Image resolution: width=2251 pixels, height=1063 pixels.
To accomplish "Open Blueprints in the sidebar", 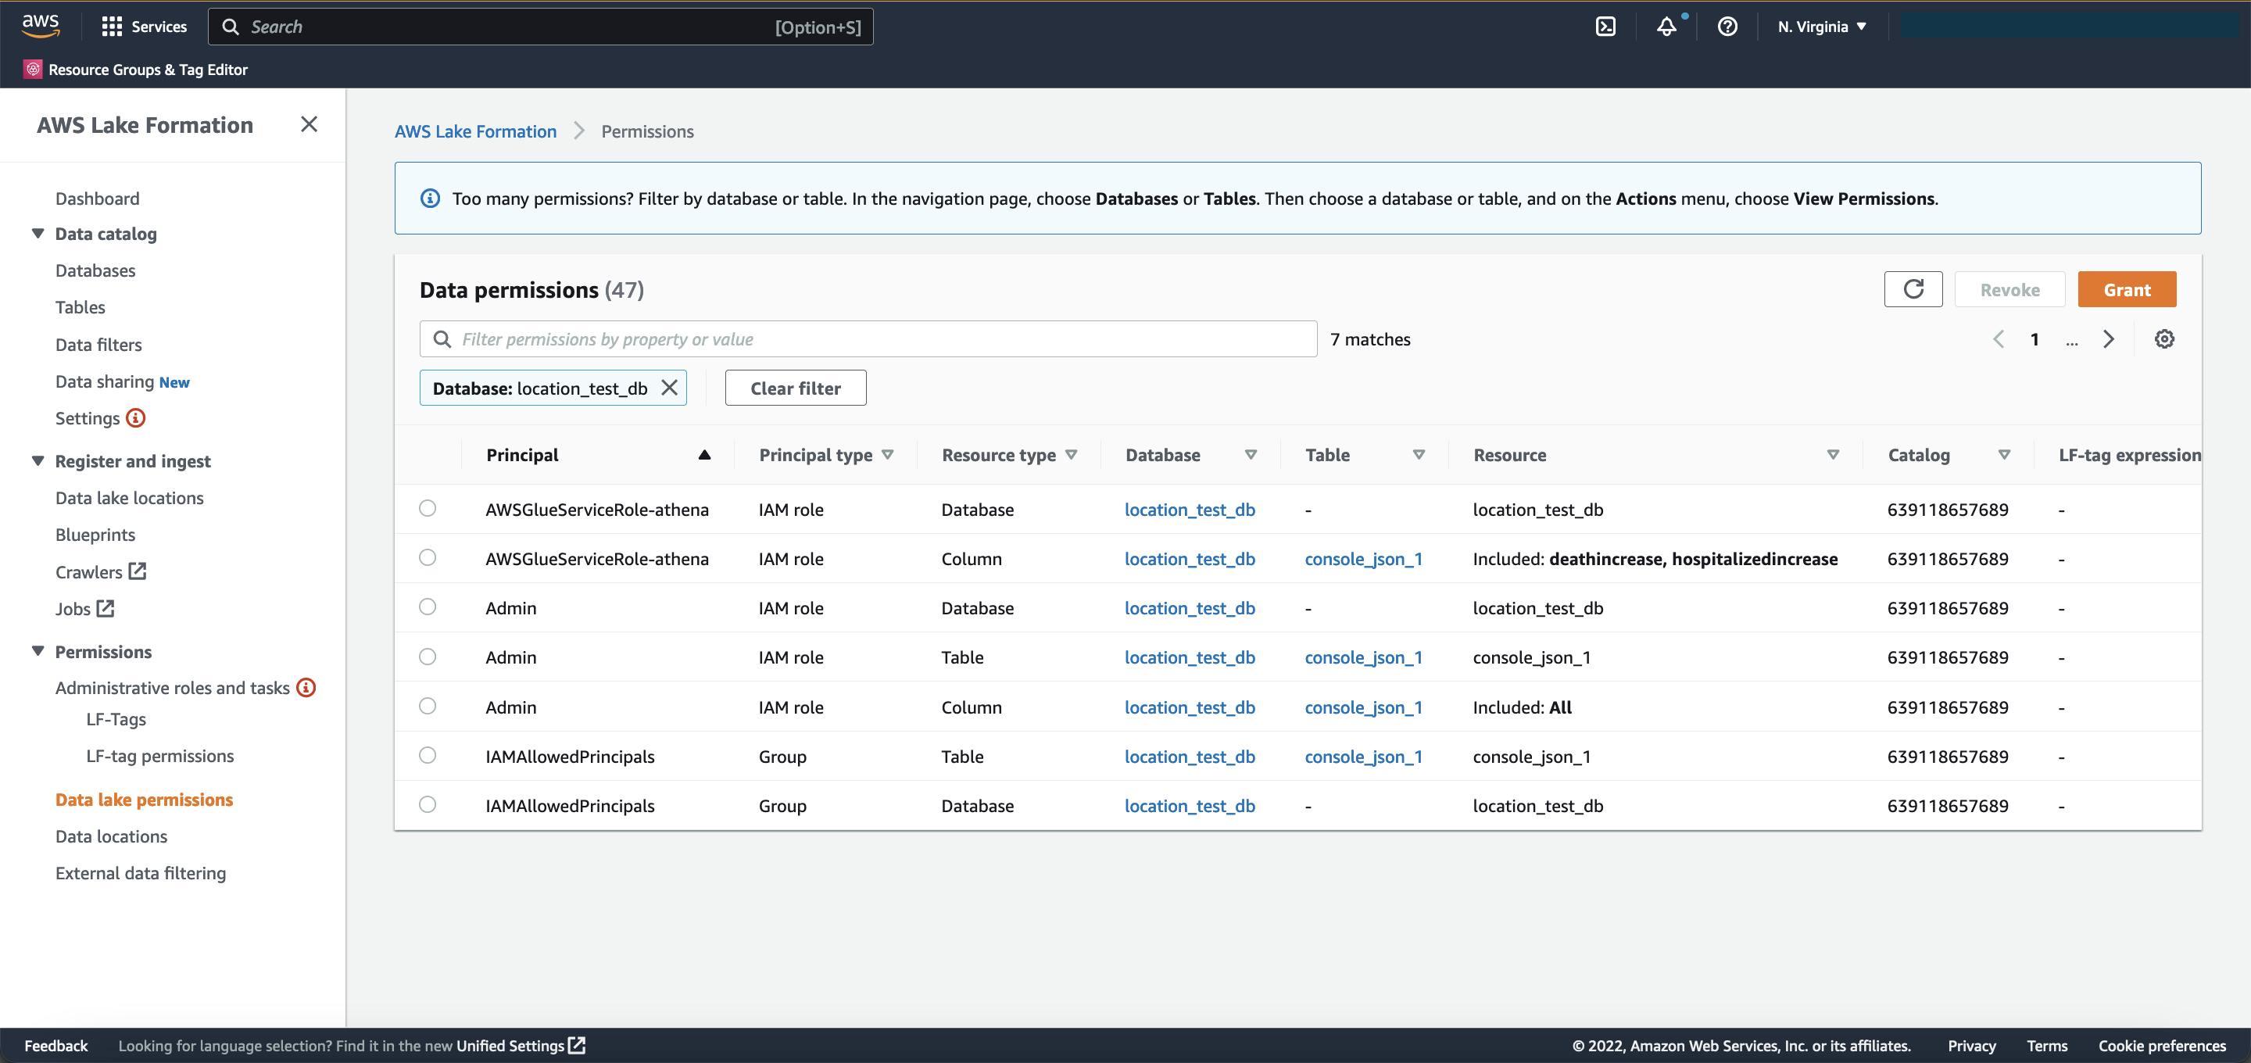I will coord(95,534).
